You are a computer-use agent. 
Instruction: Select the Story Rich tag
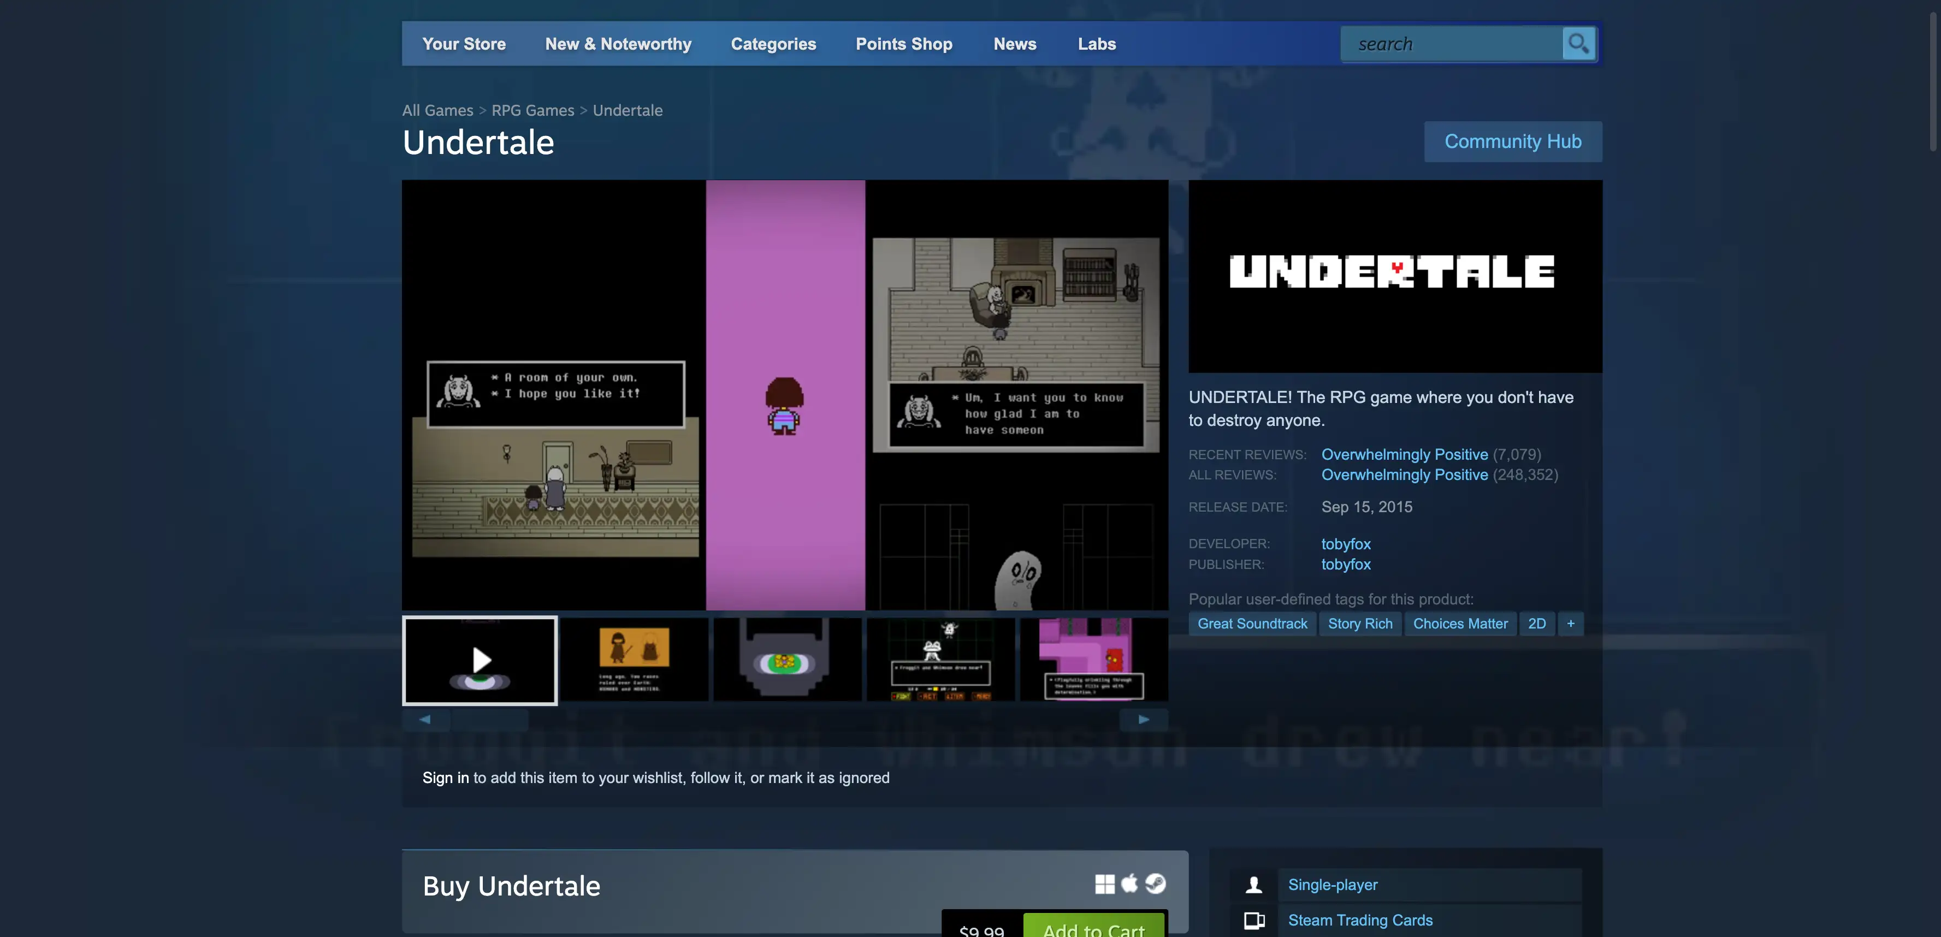[1360, 624]
